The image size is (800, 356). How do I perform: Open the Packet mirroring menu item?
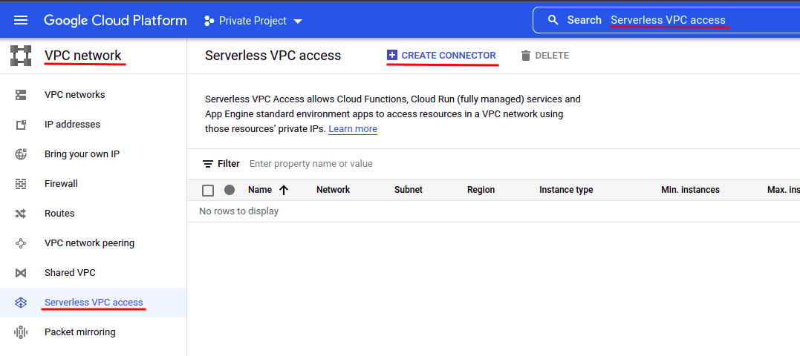79,332
